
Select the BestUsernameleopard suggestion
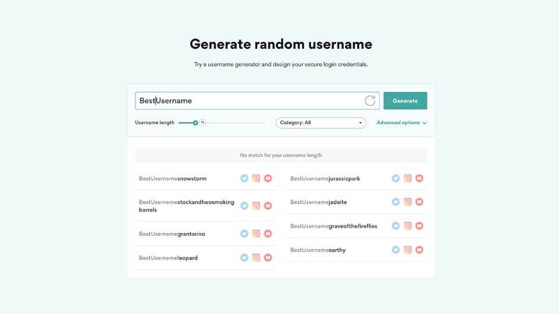[168, 257]
